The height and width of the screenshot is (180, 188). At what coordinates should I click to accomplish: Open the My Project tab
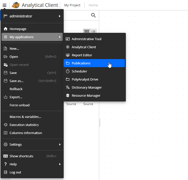(72, 5)
